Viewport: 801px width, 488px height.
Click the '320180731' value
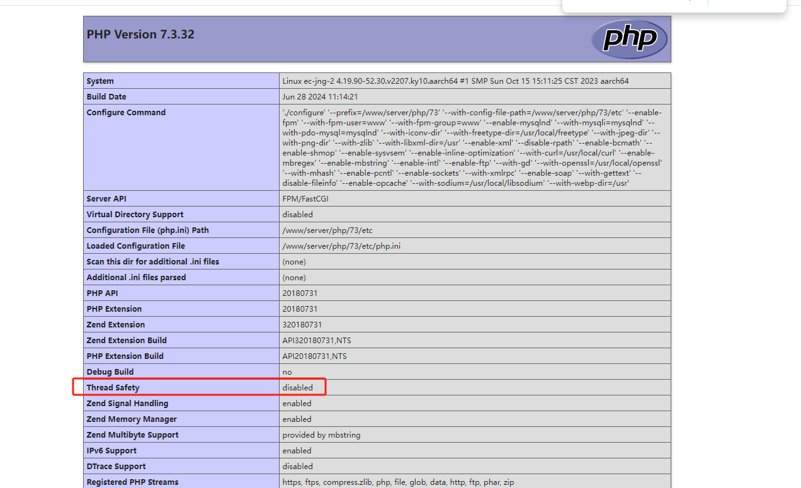click(302, 325)
